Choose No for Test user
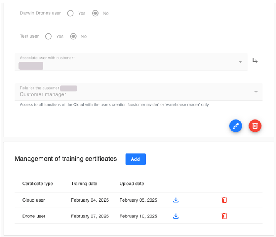 point(73,37)
